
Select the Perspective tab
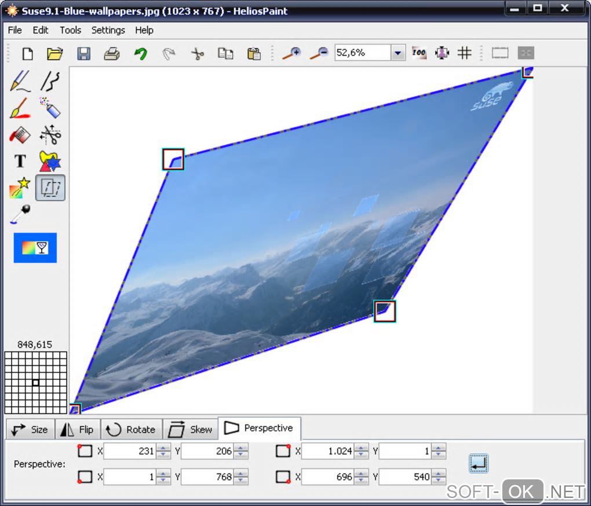pos(260,428)
